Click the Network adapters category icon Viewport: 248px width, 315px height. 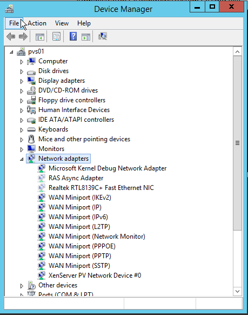pos(31,159)
